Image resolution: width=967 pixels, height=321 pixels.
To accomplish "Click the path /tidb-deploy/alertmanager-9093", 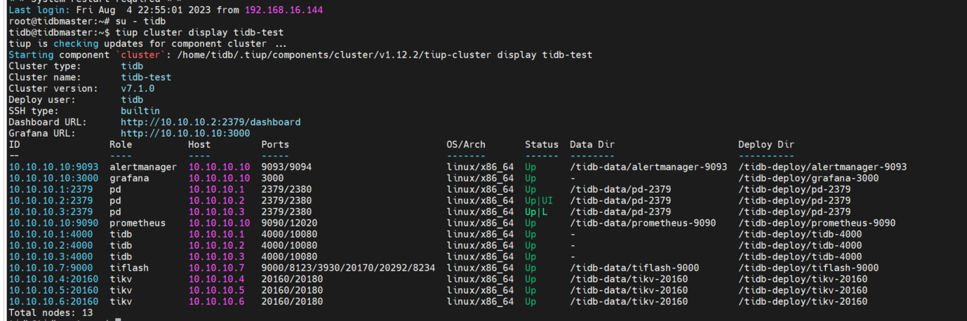I will [x=822, y=167].
